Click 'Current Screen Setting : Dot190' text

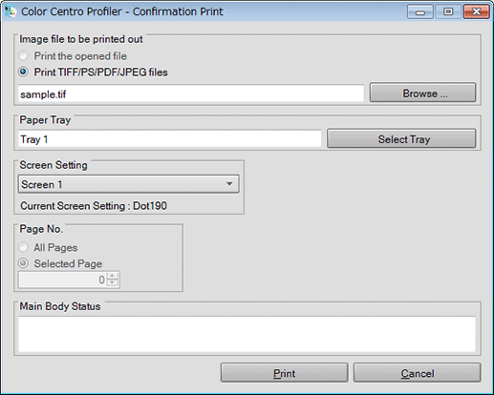[x=94, y=206]
